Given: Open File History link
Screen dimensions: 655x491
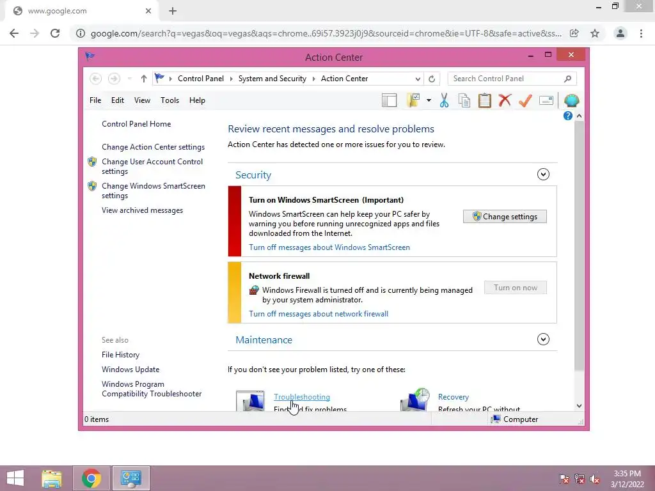Looking at the screenshot, I should point(120,354).
